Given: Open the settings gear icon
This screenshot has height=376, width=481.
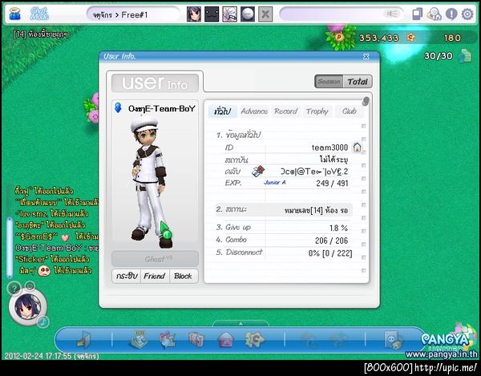Looking at the screenshot, I should pyautogui.click(x=467, y=14).
